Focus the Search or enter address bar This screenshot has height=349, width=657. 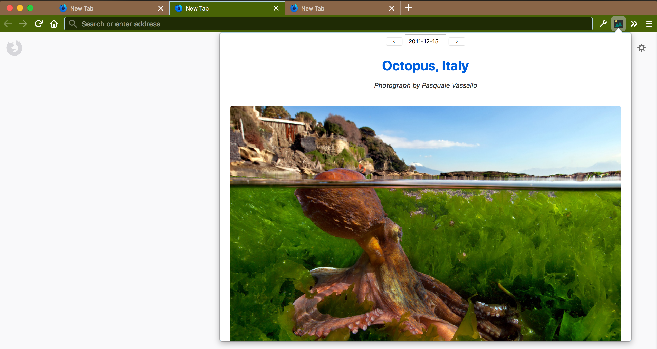click(328, 24)
